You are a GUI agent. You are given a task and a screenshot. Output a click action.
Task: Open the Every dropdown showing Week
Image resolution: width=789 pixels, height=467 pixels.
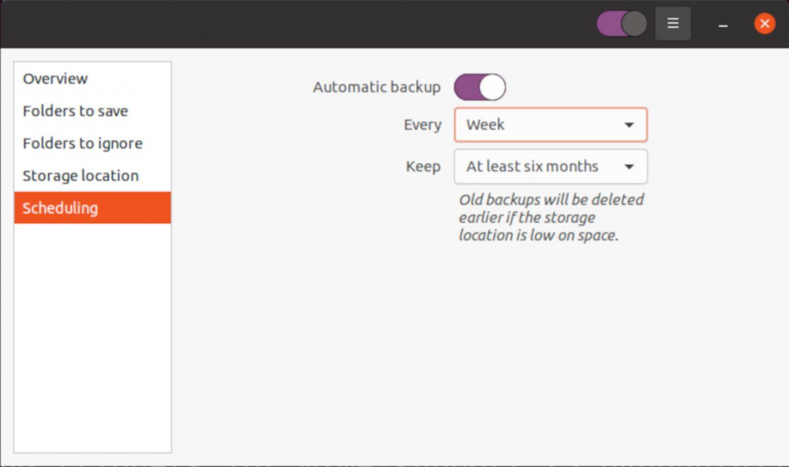point(539,125)
